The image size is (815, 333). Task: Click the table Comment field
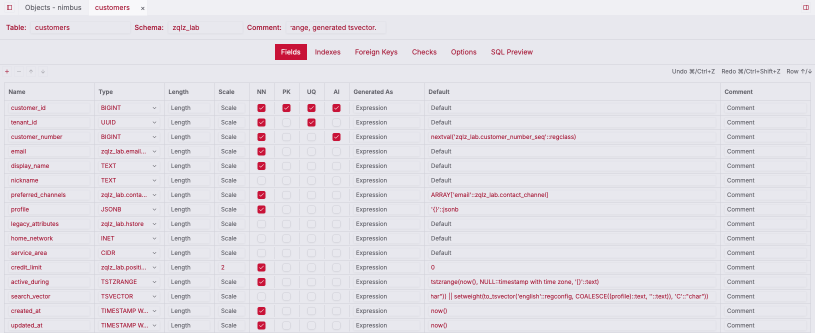click(335, 27)
